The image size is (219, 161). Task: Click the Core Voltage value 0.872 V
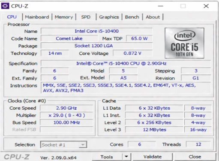click(132, 53)
